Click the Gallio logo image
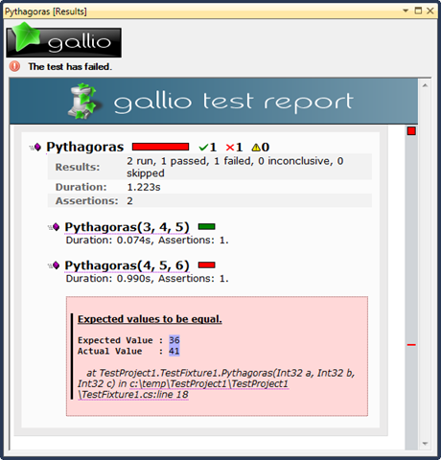The width and height of the screenshot is (441, 460). [x=63, y=41]
